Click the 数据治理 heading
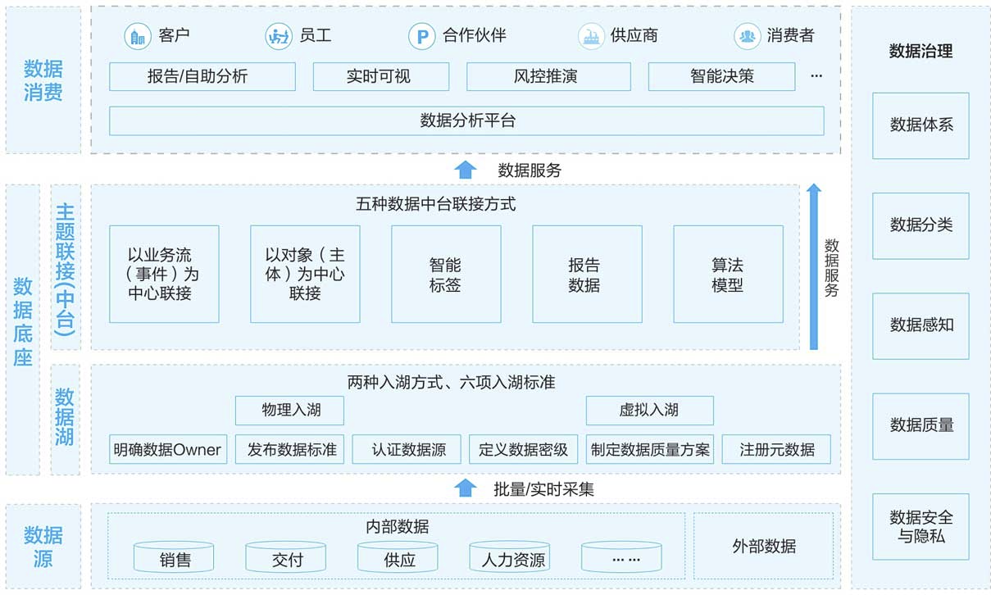Screen dimensions: 991x595 point(921,52)
